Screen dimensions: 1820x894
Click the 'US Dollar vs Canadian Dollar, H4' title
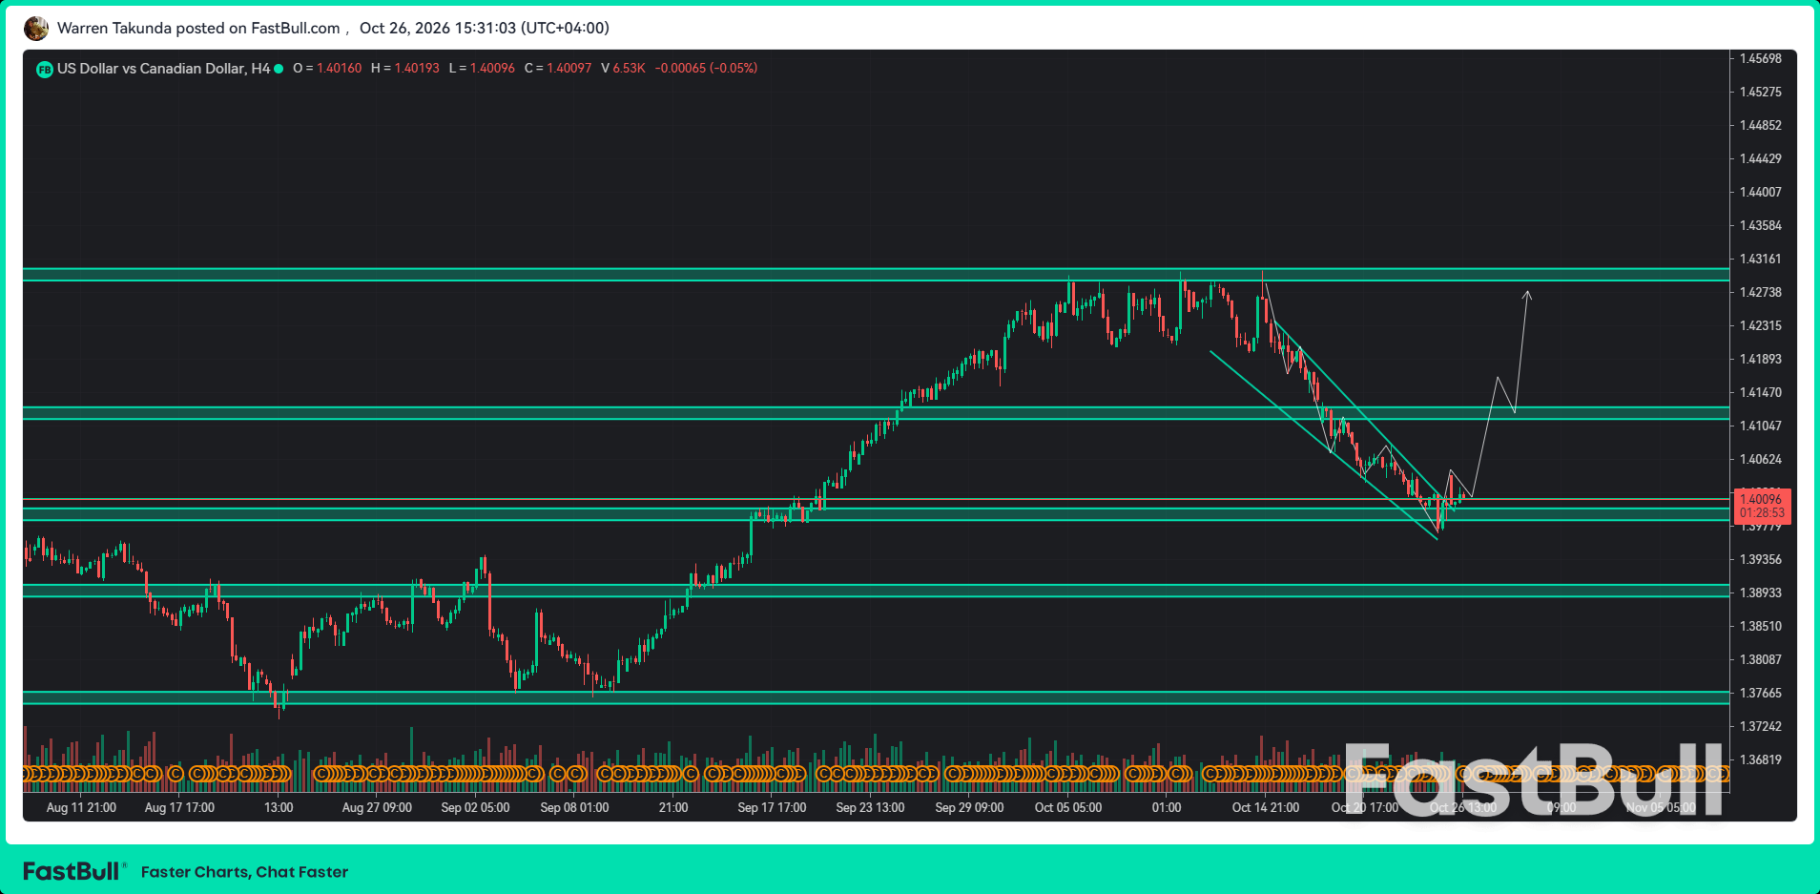tap(163, 69)
